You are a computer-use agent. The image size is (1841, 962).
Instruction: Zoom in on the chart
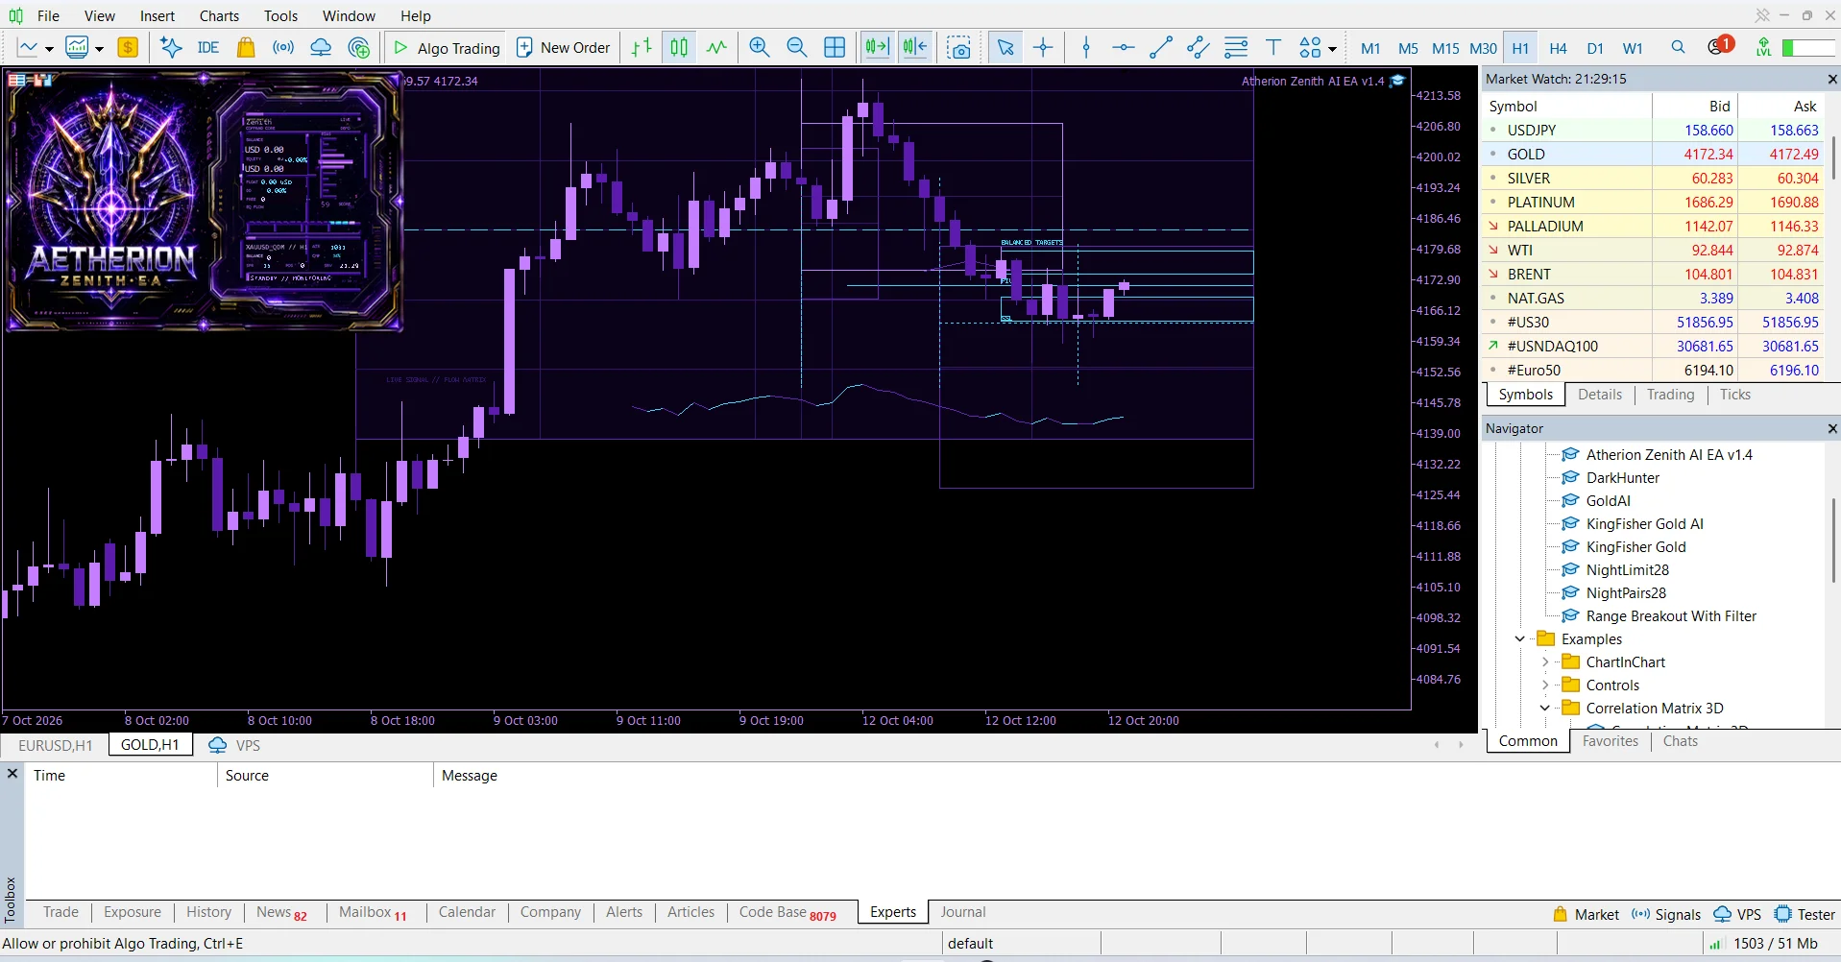pyautogui.click(x=760, y=47)
